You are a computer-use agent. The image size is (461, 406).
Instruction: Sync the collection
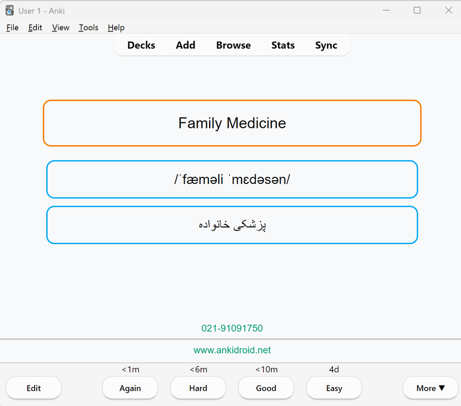pyautogui.click(x=326, y=45)
